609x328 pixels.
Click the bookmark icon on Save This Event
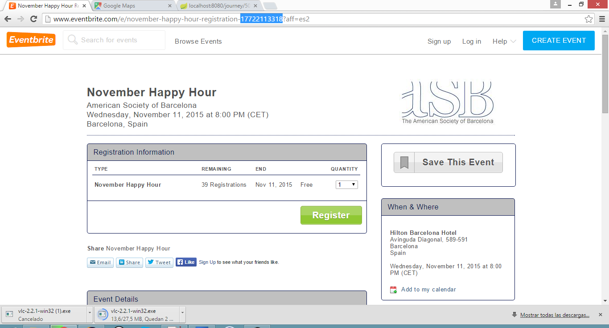404,163
